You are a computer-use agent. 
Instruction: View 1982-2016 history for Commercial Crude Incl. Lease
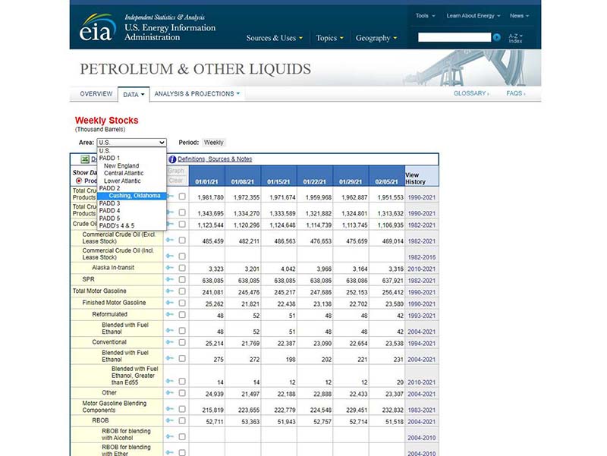422,257
